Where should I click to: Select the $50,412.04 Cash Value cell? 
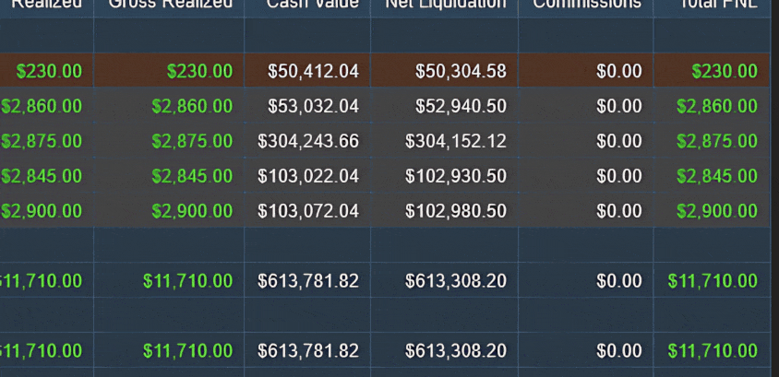pyautogui.click(x=312, y=71)
